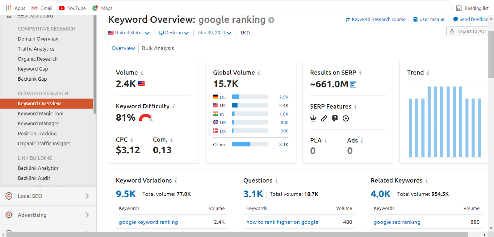Click the Volume info icon
The image size is (494, 237).
(x=142, y=73)
